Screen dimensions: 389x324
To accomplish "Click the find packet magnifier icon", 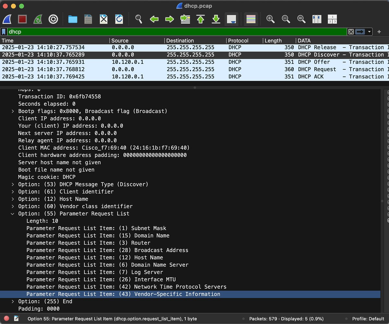I will [138, 19].
